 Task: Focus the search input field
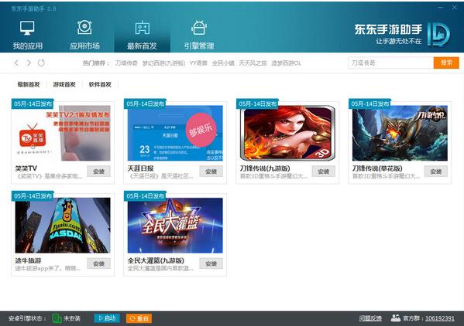coord(390,63)
